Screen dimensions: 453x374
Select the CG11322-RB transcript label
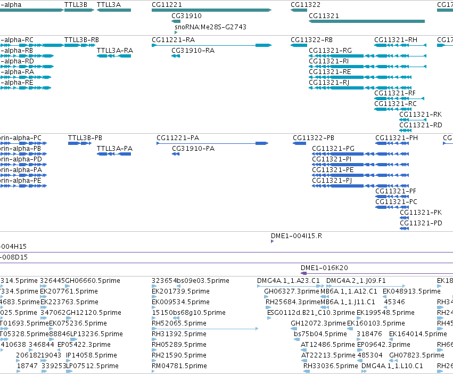click(x=311, y=40)
